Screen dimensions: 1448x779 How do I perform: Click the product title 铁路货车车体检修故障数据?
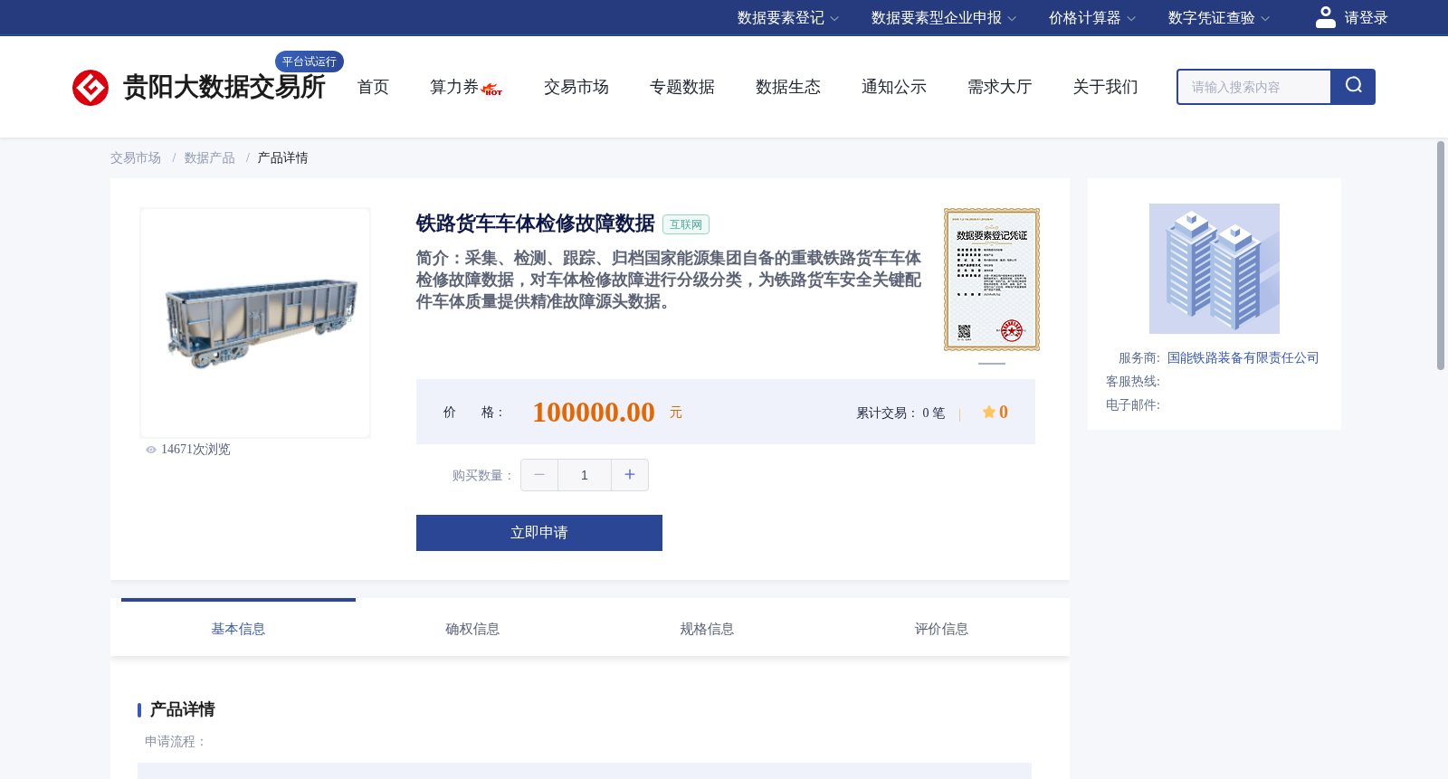click(x=535, y=223)
